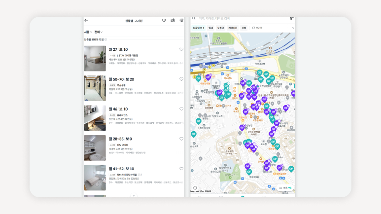Viewport: 381px width, 214px height.
Task: Select the 월세 filter chip
Action: (211, 28)
